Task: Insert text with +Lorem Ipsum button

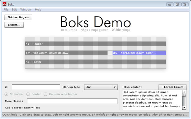Action: (172, 87)
